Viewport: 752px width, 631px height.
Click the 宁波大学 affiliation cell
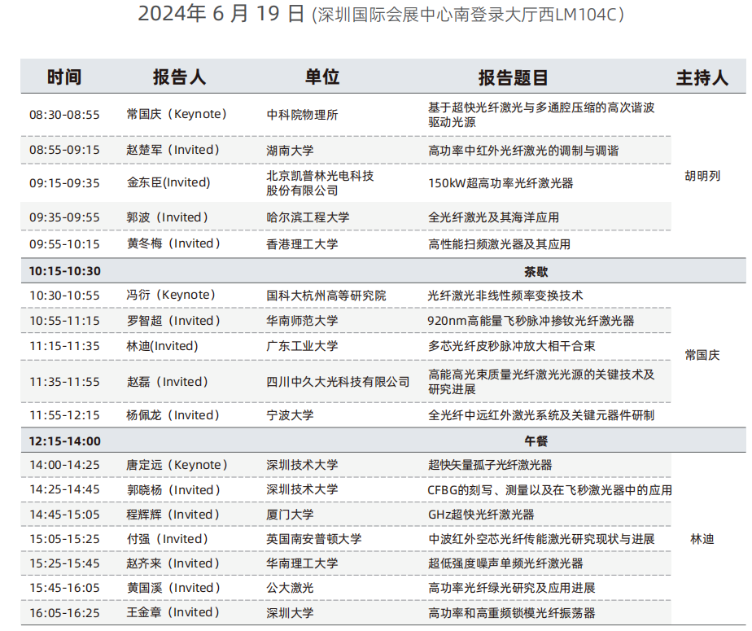[291, 415]
